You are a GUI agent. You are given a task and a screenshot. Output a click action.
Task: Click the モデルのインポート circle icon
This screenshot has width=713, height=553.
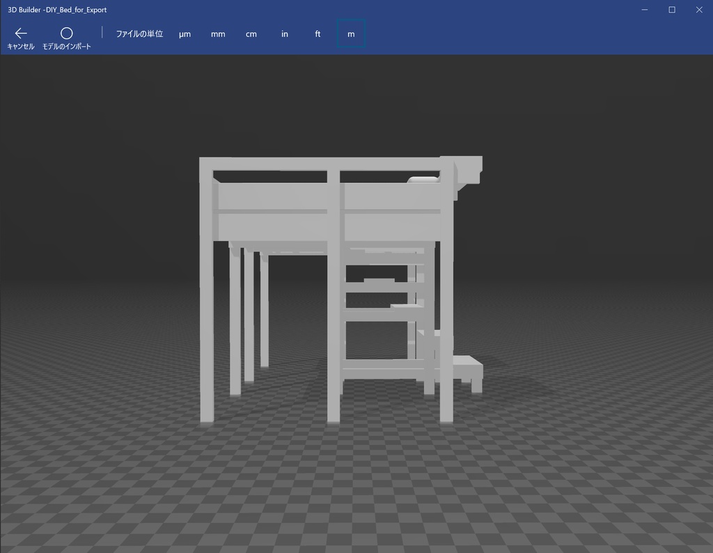(x=67, y=32)
